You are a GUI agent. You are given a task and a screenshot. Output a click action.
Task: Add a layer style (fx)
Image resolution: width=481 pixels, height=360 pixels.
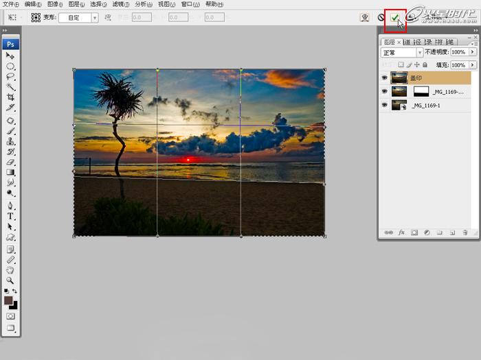pyautogui.click(x=401, y=232)
